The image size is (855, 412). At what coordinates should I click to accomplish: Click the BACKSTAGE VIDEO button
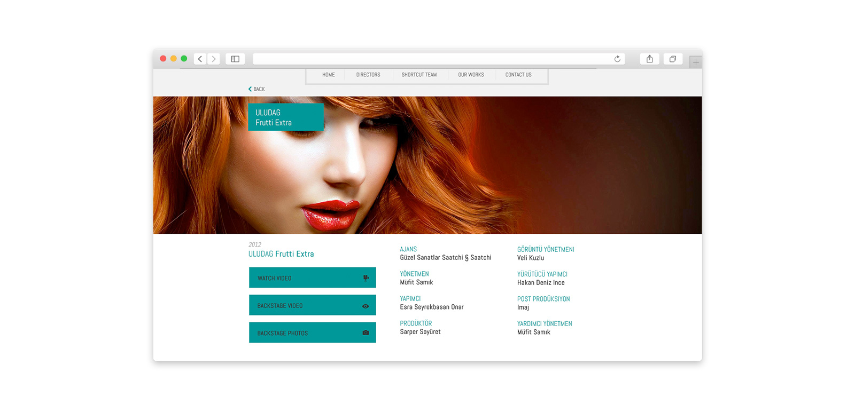coord(313,305)
